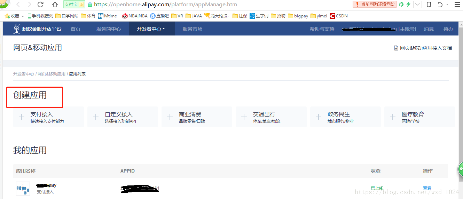Open the JAVA bookmark folder
Image resolution: width=463 pixels, height=199 pixels.
coord(194,16)
